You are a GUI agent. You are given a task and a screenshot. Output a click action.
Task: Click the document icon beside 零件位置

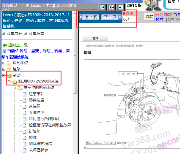[x=24, y=100]
